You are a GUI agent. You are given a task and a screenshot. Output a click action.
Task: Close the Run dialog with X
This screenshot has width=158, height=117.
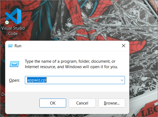coord(124,46)
